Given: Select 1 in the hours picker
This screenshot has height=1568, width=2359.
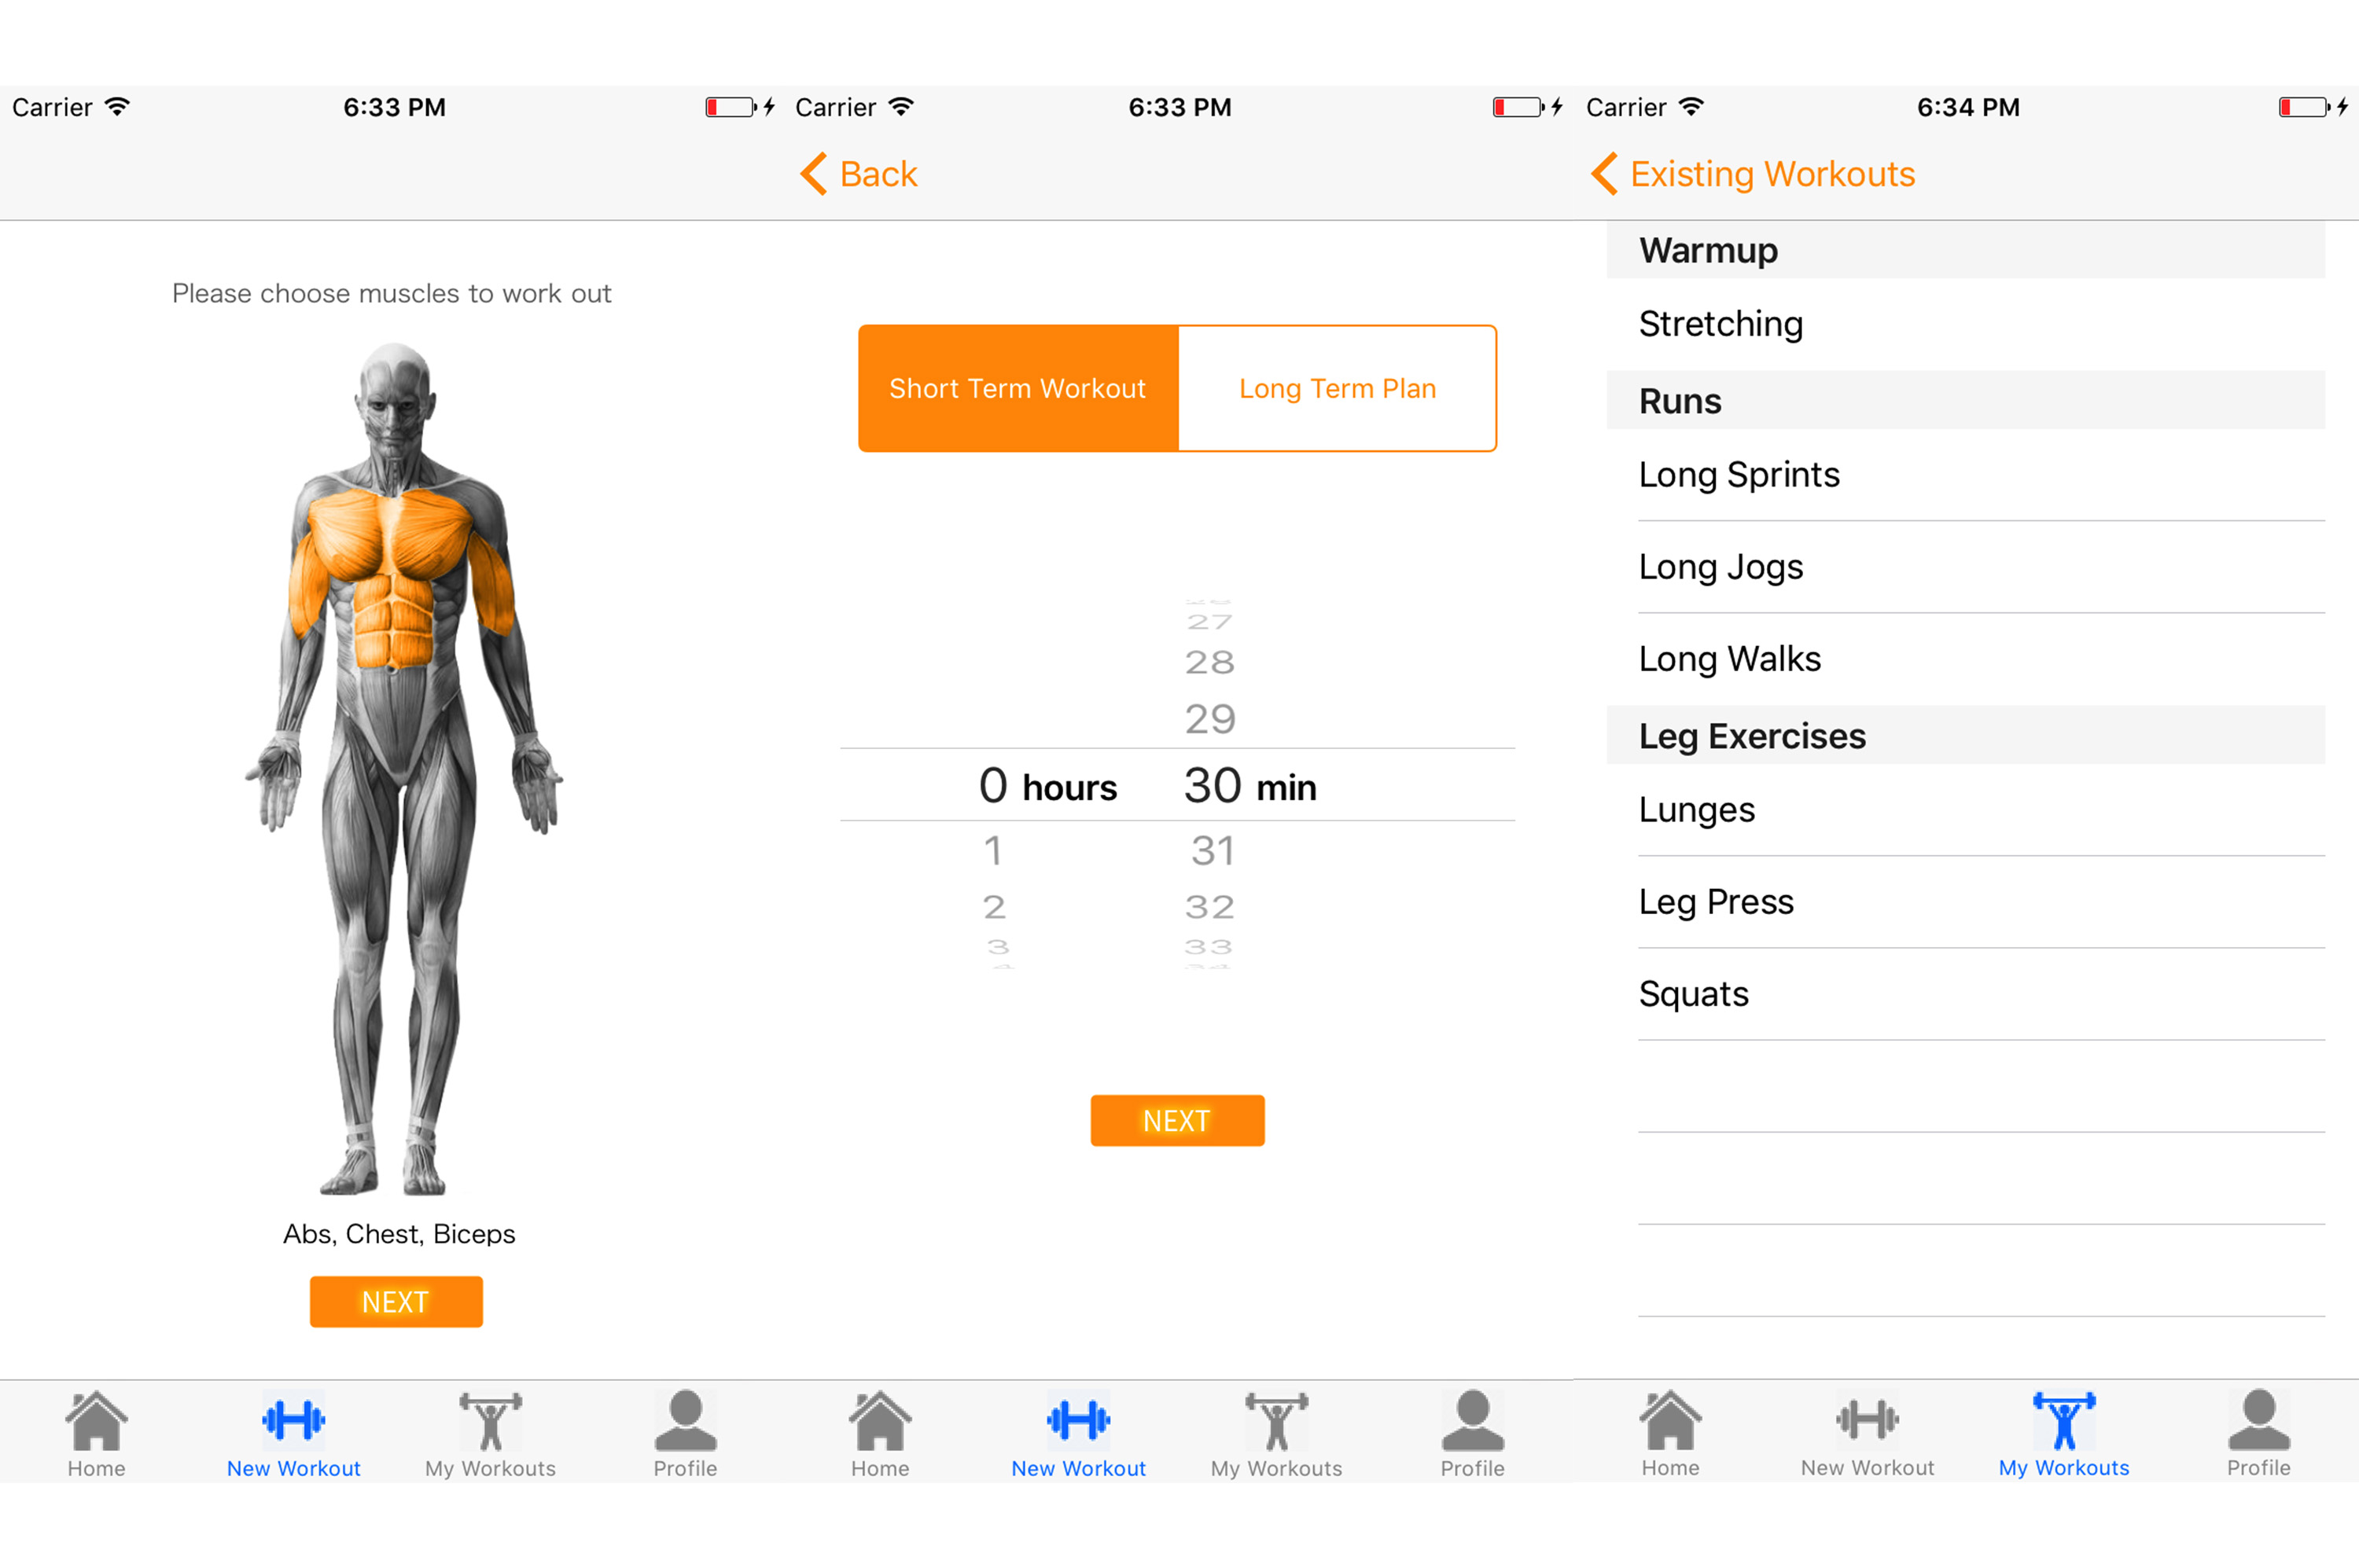Looking at the screenshot, I should [x=992, y=851].
